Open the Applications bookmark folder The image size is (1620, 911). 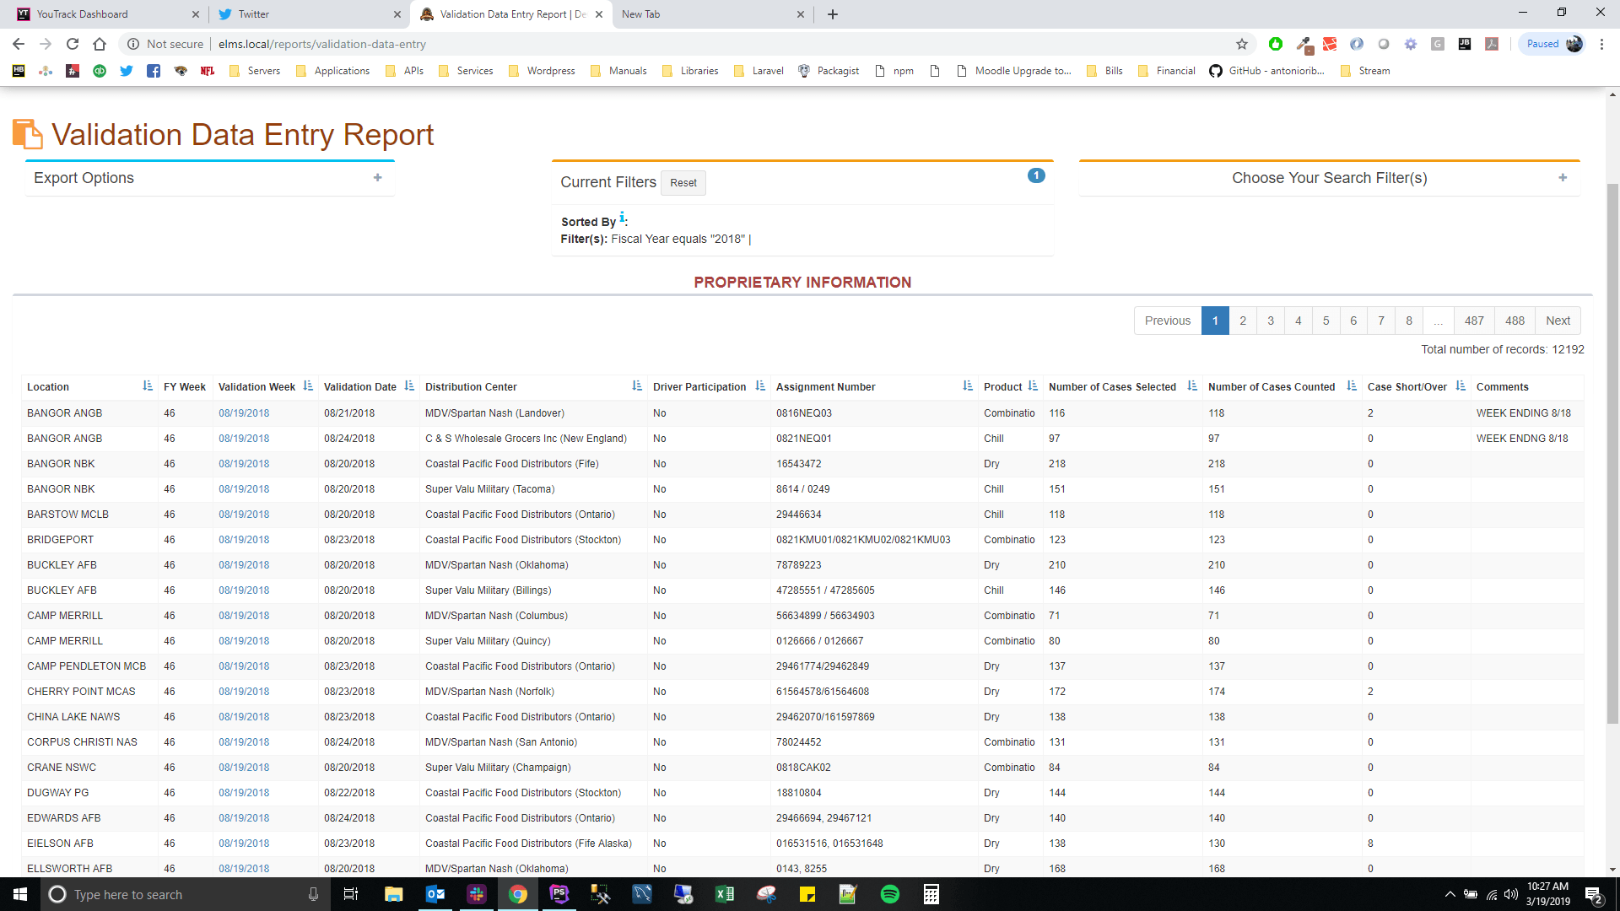tap(332, 71)
